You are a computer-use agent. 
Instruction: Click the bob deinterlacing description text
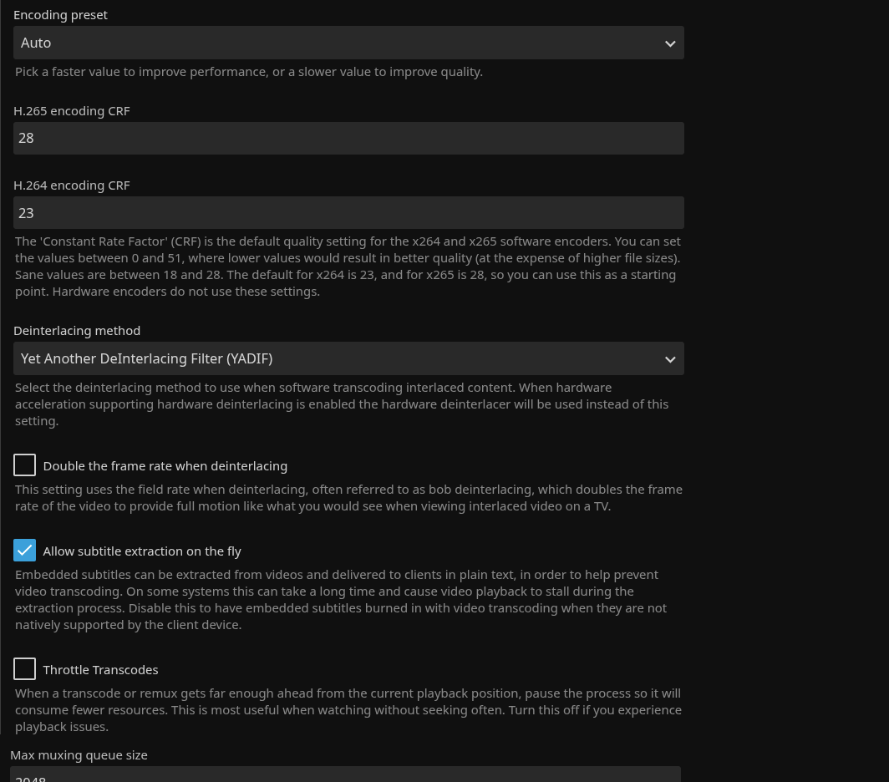click(348, 498)
